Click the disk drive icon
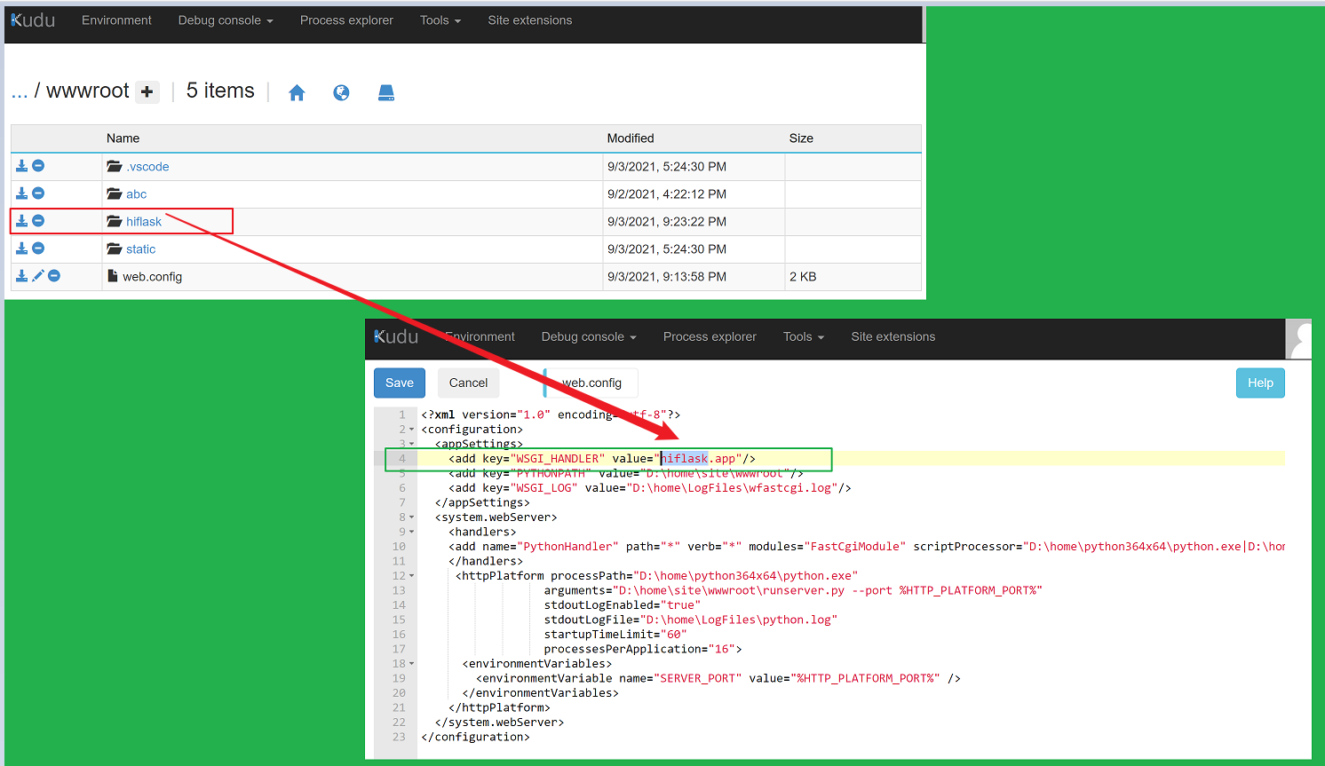 386,92
